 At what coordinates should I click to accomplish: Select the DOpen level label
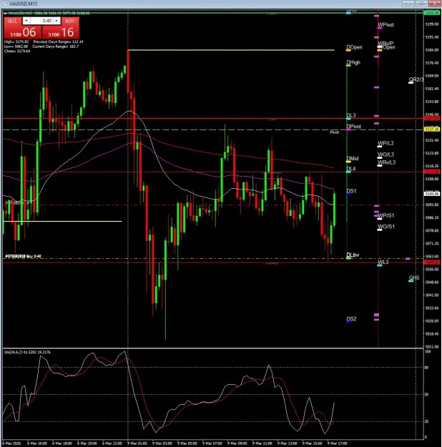354,47
